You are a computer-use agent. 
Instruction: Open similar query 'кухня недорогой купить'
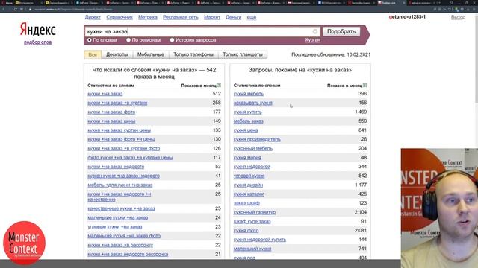pyautogui.click(x=260, y=240)
